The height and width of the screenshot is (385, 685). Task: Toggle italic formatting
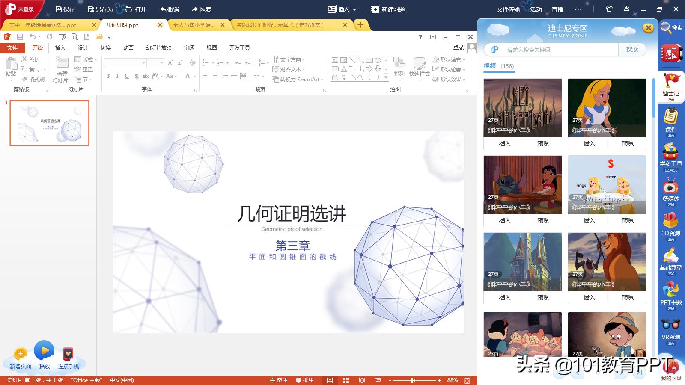click(x=116, y=77)
